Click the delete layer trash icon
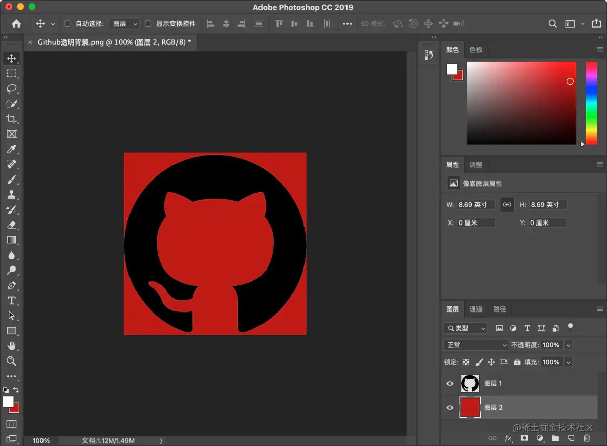 [587, 438]
